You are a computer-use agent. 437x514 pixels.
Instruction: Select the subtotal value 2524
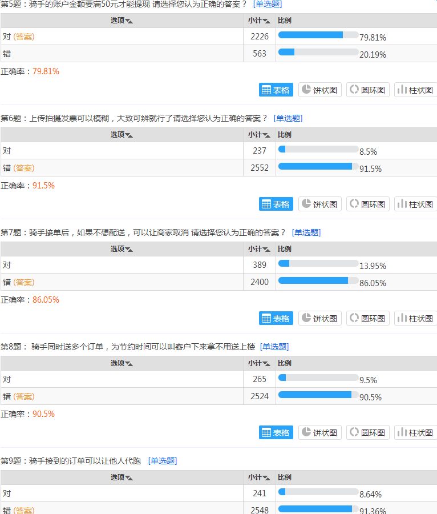click(x=259, y=396)
